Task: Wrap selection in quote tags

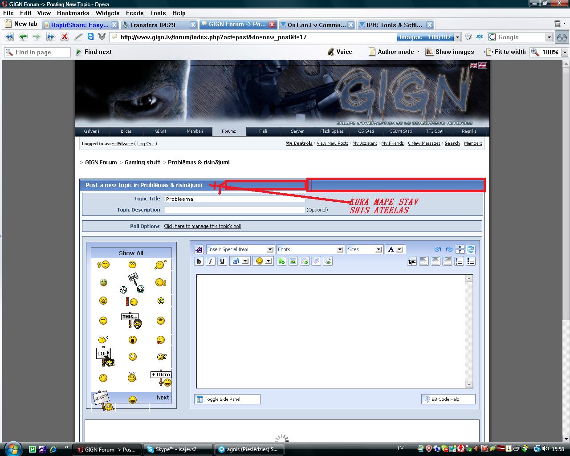Action: click(x=316, y=261)
